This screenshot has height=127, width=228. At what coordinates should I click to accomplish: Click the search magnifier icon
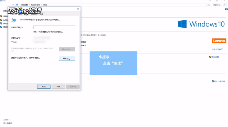pyautogui.click(x=225, y=5)
